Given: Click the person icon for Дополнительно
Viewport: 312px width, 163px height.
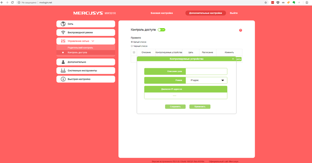Looking at the screenshot, I should pyautogui.click(x=63, y=62).
